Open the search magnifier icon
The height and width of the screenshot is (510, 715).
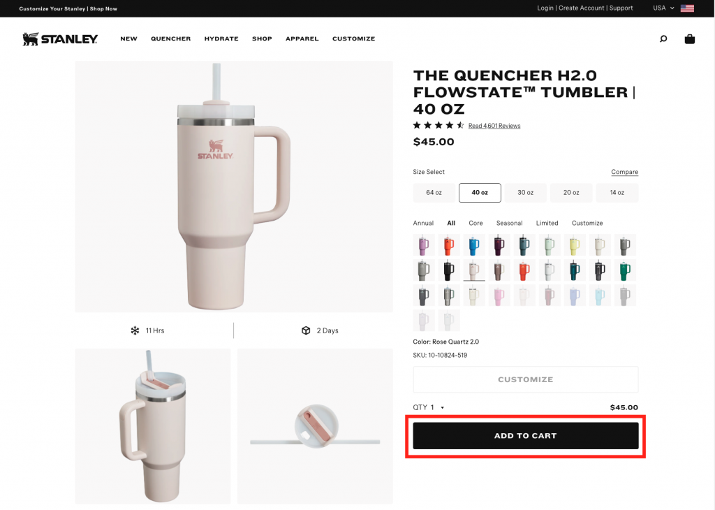coord(663,39)
